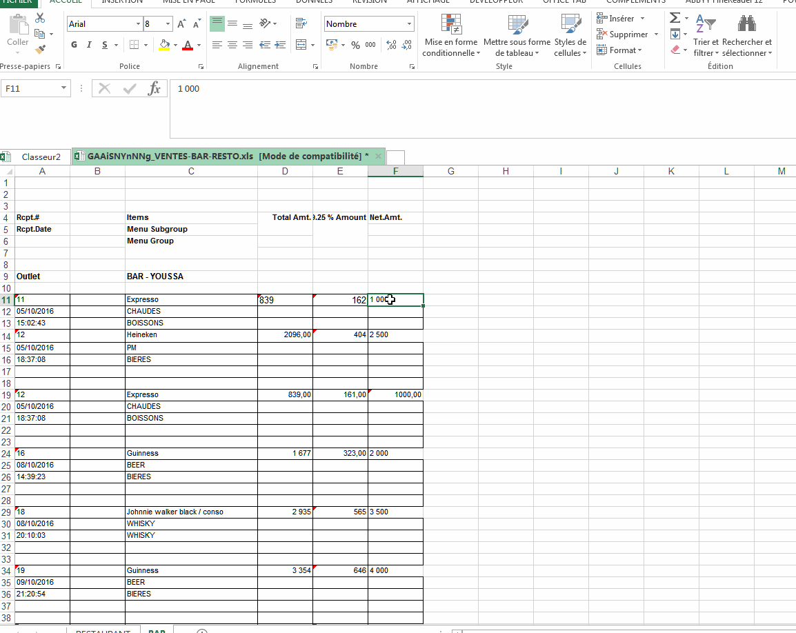
Task: Increase the cell indent
Action: point(280,46)
